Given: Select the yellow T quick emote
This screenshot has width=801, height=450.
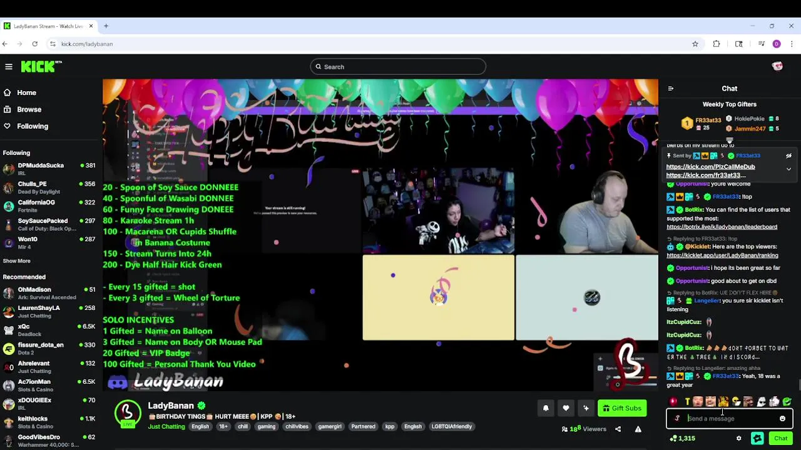Looking at the screenshot, I should pos(686,402).
